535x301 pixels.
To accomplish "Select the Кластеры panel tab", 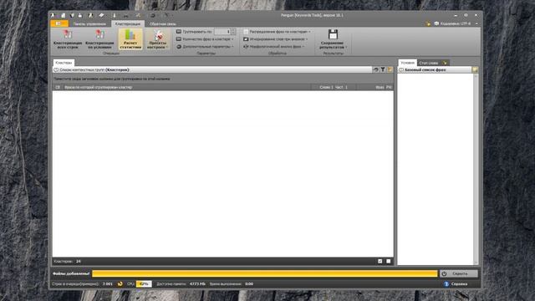I will 64,63.
